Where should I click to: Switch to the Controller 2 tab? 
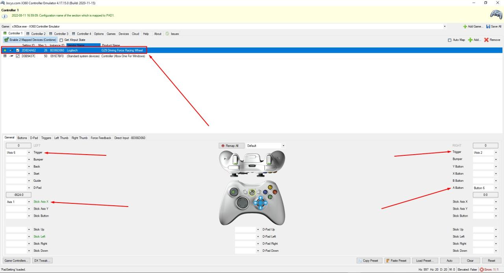pyautogui.click(x=36, y=34)
